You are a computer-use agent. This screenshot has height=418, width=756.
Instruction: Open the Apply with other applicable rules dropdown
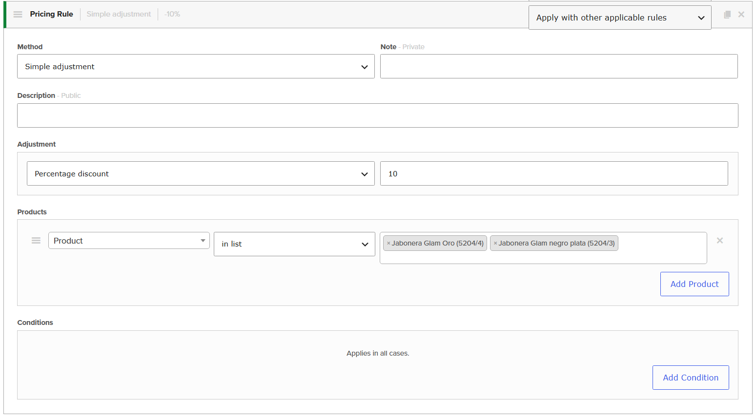620,18
